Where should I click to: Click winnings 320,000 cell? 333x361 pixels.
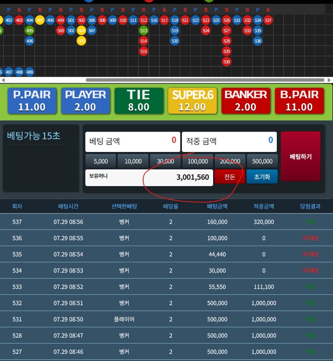point(264,222)
